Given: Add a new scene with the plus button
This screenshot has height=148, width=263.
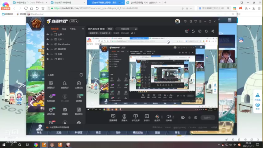Looking at the screenshot, I should pos(83,29).
